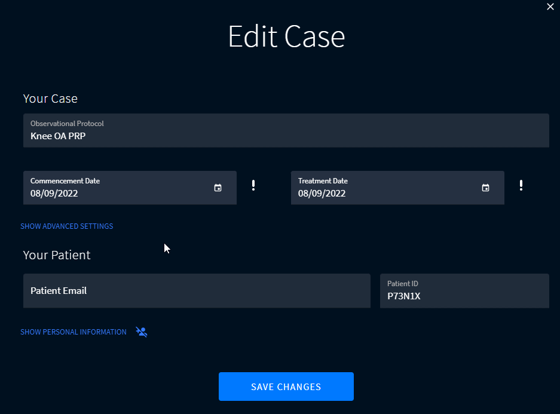Click into the Patient Email field
560x414 pixels.
point(196,291)
